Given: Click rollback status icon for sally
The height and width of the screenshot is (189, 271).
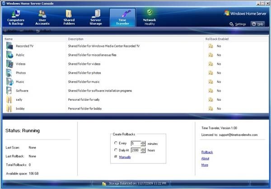Looking at the screenshot, I should [x=210, y=99].
